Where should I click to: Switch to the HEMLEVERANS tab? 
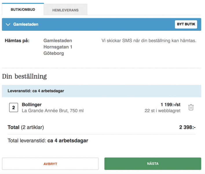coord(65,10)
